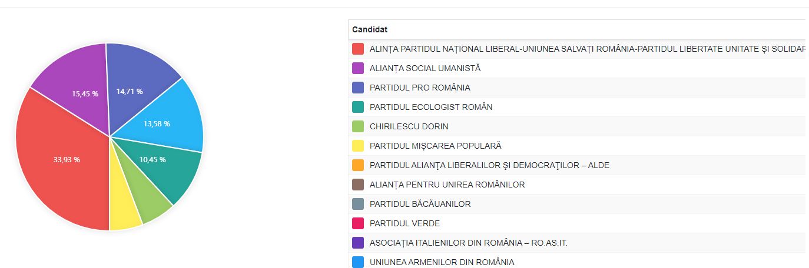Click the indigo Partidul Pro România swatch
The width and height of the screenshot is (809, 268).
click(357, 88)
